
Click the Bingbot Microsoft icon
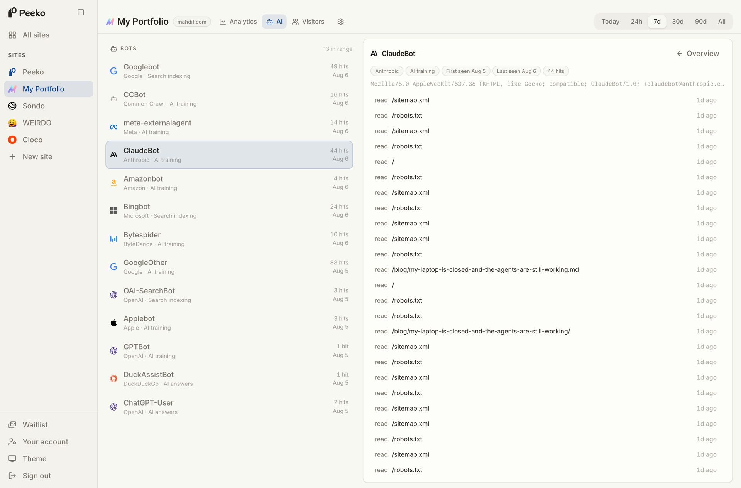pyautogui.click(x=113, y=210)
